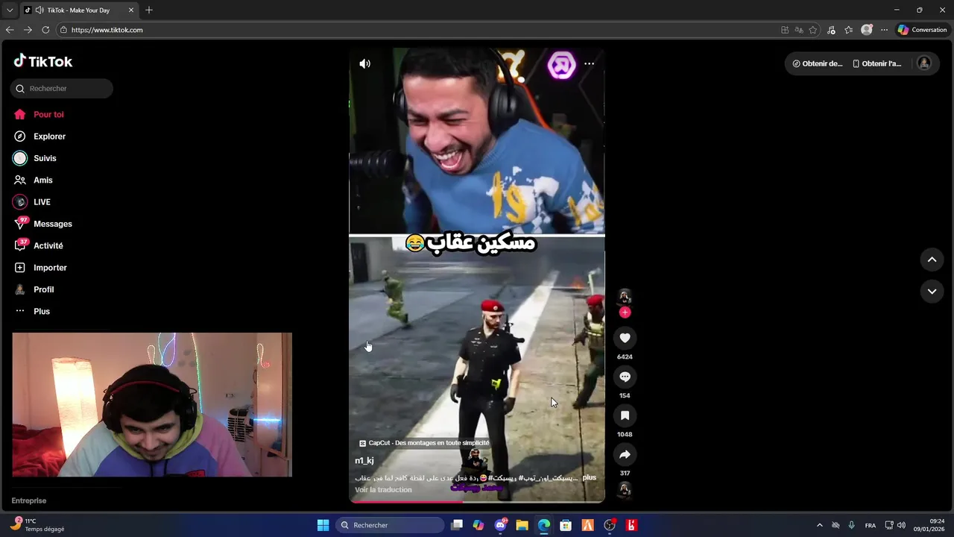
Task: Open Task View on the taskbar
Action: (457, 525)
